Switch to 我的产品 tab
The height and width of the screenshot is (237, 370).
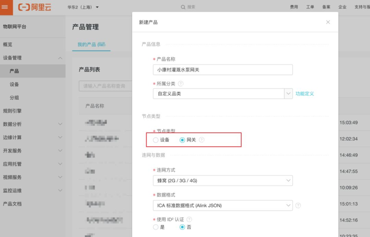(x=91, y=44)
